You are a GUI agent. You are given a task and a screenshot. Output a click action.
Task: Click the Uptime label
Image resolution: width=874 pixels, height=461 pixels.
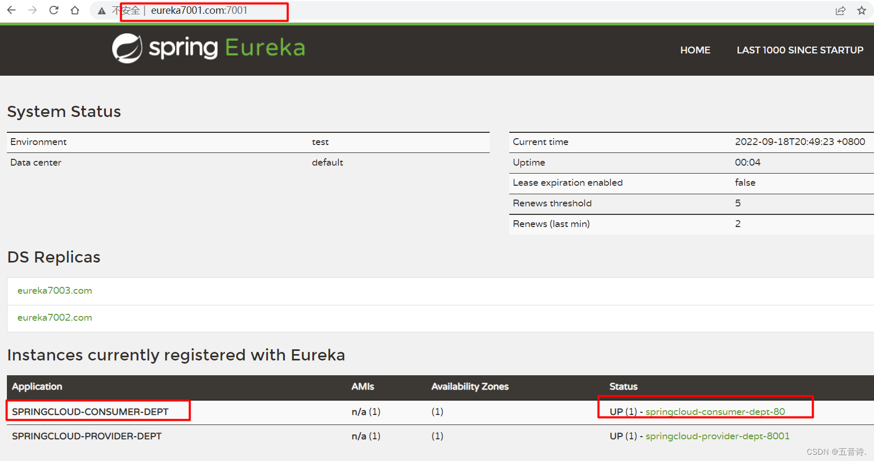[x=529, y=162]
